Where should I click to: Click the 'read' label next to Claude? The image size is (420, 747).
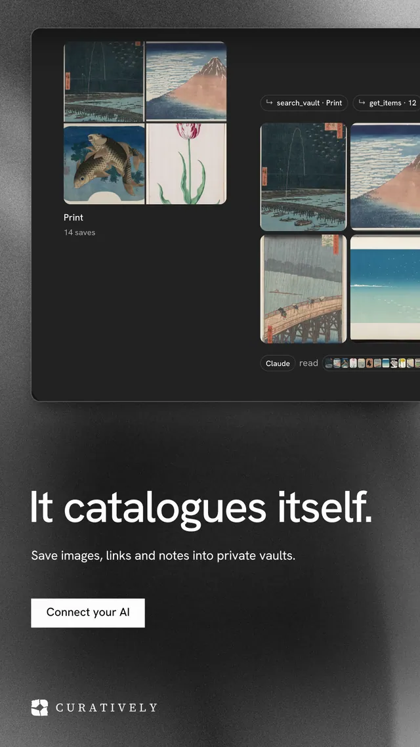tap(308, 363)
